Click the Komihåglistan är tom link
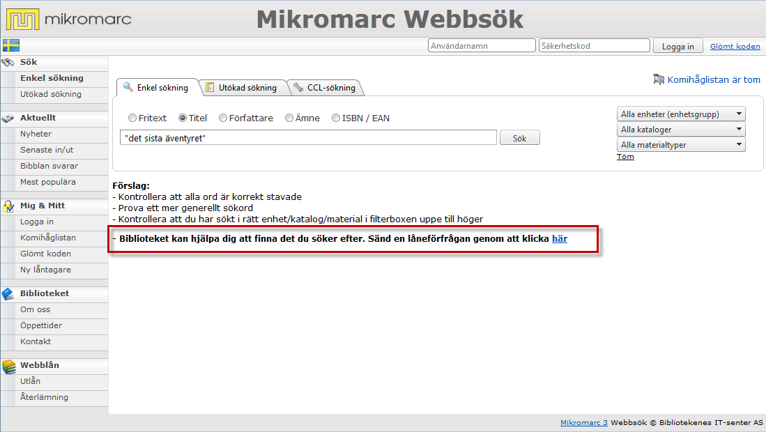The height and width of the screenshot is (432, 766). pyautogui.click(x=714, y=79)
